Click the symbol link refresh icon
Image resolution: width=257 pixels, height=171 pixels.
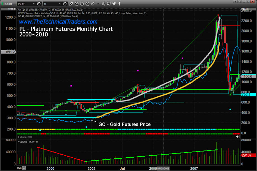point(39,3)
